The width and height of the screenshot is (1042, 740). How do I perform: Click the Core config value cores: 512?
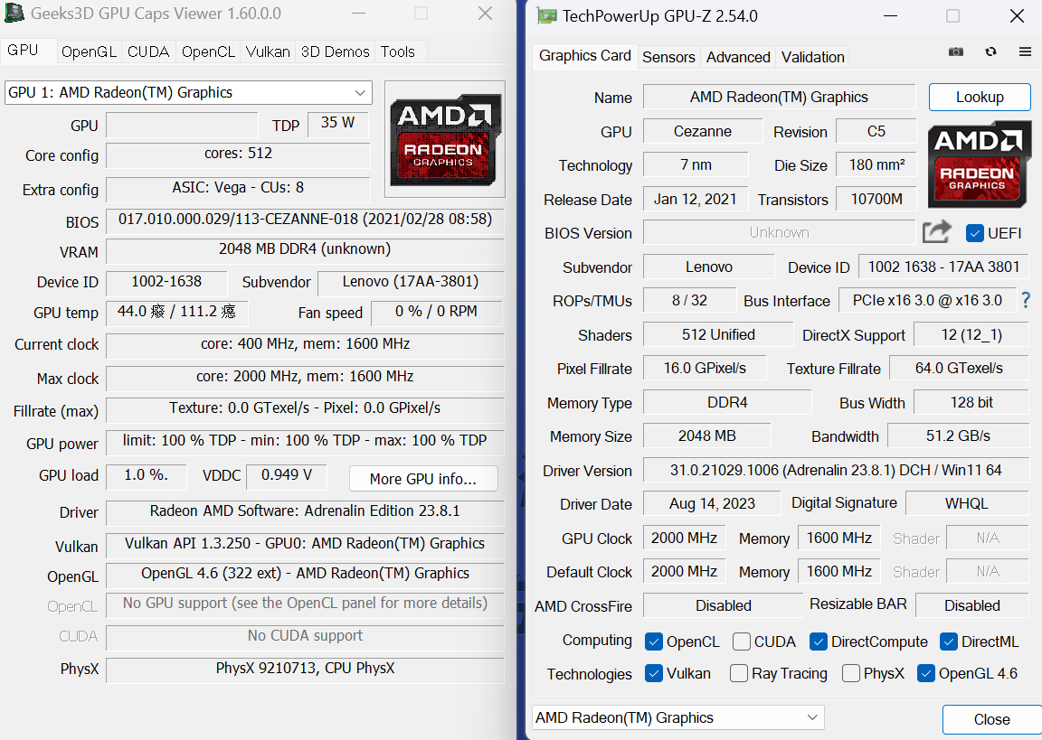[x=238, y=155]
